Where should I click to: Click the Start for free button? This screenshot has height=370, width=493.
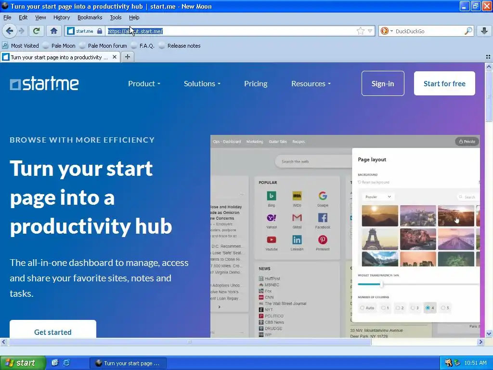(x=444, y=83)
